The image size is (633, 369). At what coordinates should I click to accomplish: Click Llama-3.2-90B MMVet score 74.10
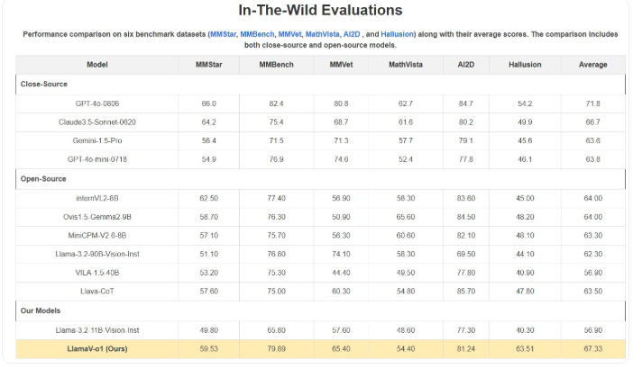[341, 254]
